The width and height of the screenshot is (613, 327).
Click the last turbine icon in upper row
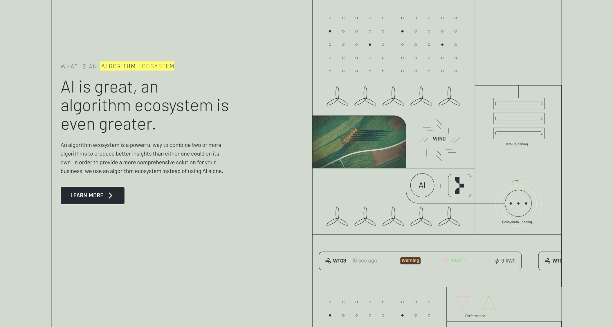tap(449, 96)
